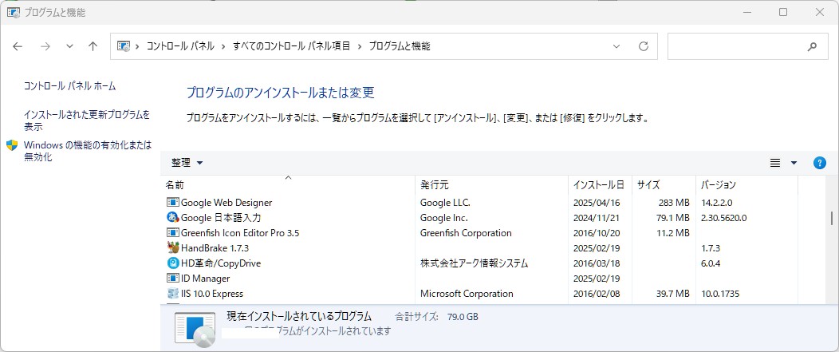The height and width of the screenshot is (352, 839).
Task: Select HandBrake 1.7.3 program name
Action: point(215,248)
